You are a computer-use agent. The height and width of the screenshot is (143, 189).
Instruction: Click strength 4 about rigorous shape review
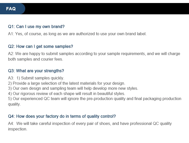click(x=67, y=93)
